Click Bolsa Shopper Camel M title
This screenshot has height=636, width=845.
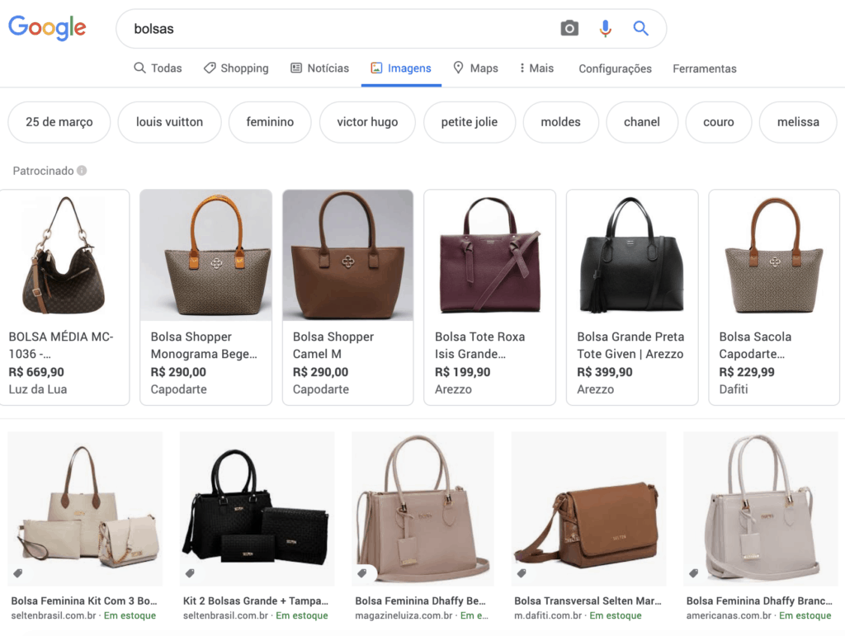tap(333, 345)
